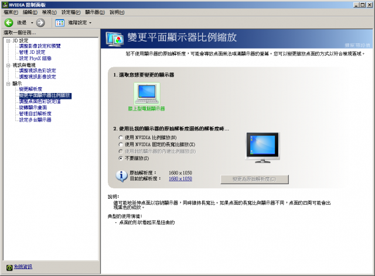Open the 系統資訊 link

point(23,267)
